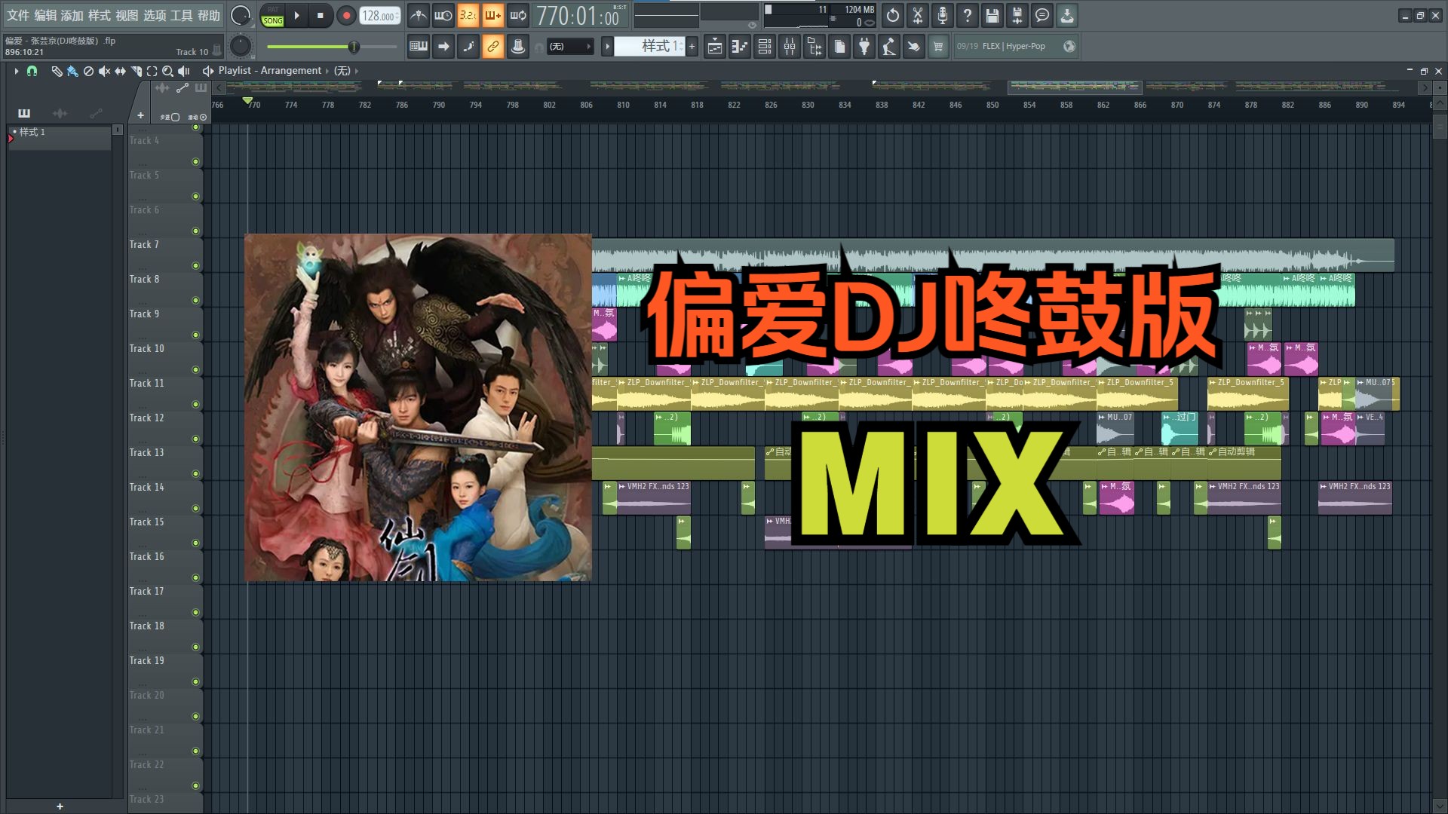Toggle the playlist snap magnet icon
The image size is (1448, 814).
tap(32, 71)
